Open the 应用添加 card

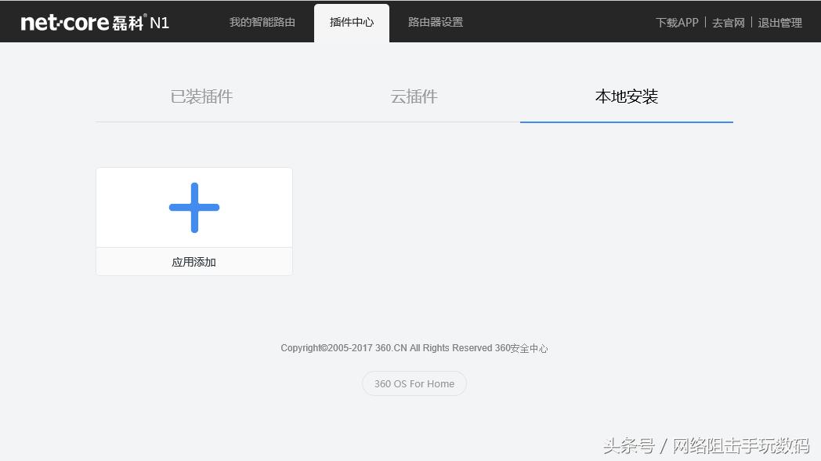[x=193, y=220]
